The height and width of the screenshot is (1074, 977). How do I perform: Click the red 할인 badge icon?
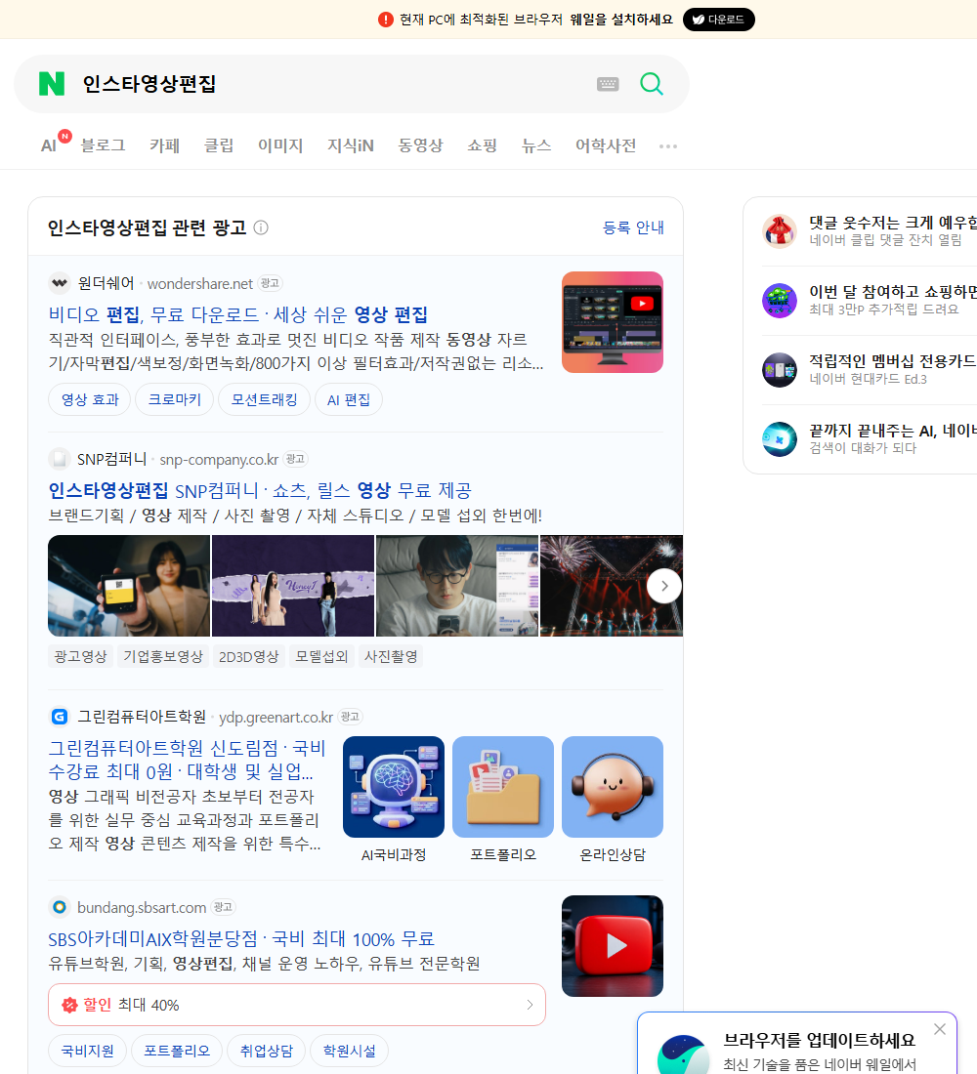[x=69, y=1005]
